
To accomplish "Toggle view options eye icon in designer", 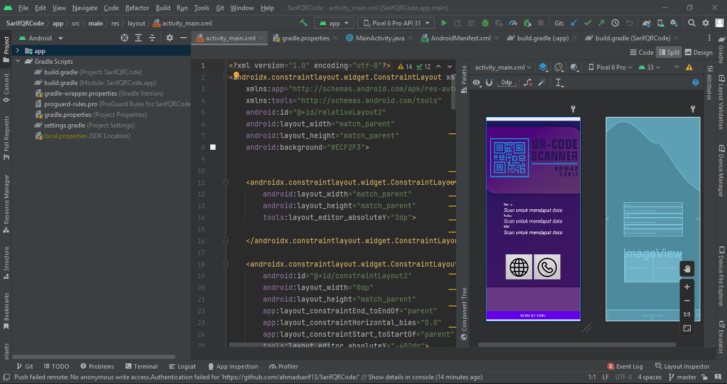I will [x=477, y=82].
